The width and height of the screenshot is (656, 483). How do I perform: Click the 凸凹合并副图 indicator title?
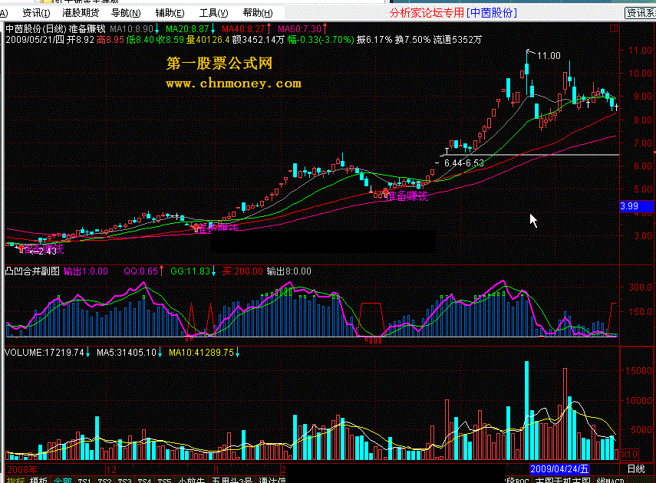tap(32, 271)
